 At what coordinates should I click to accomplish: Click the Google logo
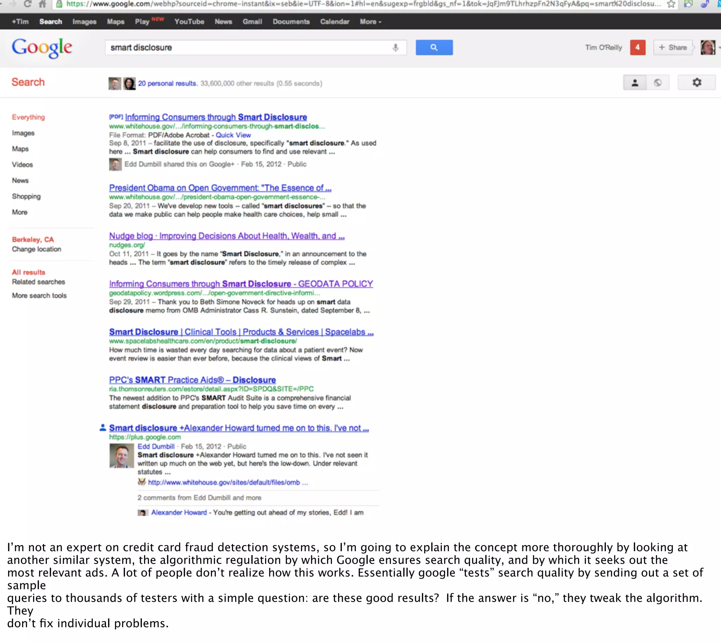[x=42, y=48]
